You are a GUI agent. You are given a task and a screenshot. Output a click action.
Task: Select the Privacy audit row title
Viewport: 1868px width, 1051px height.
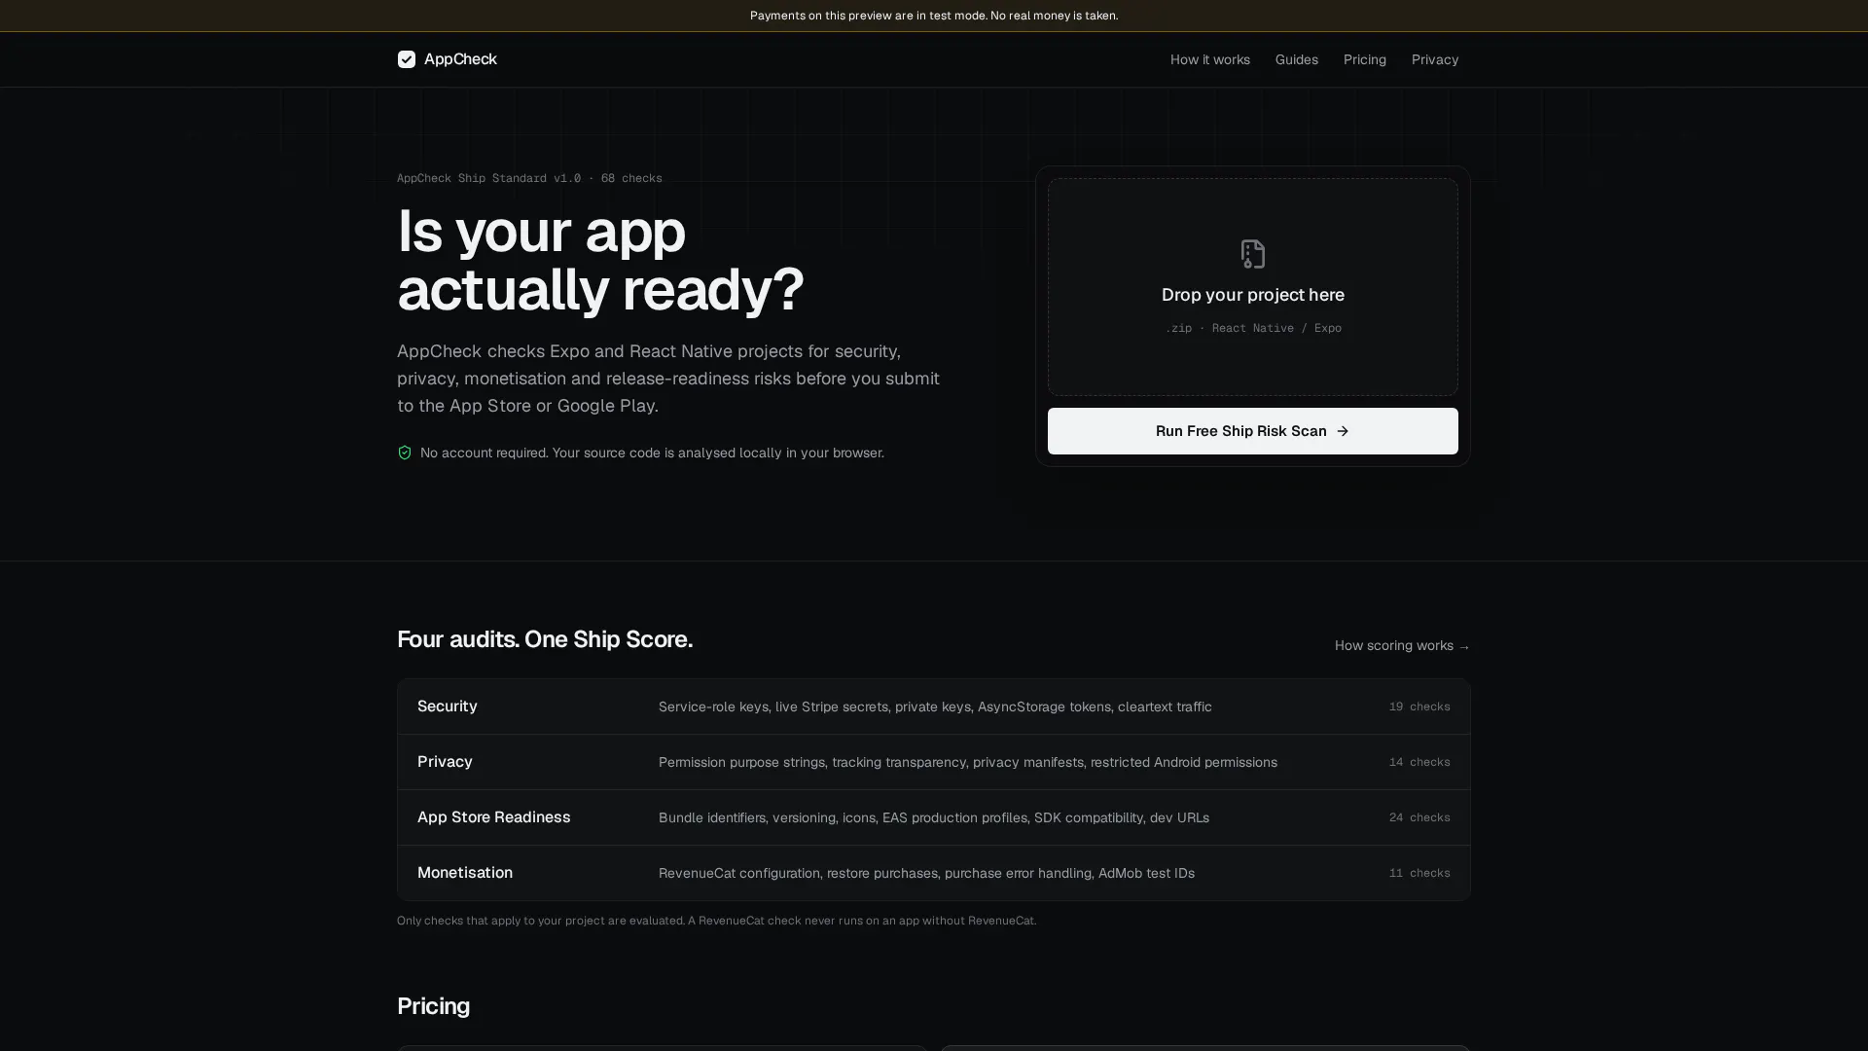pos(445,762)
